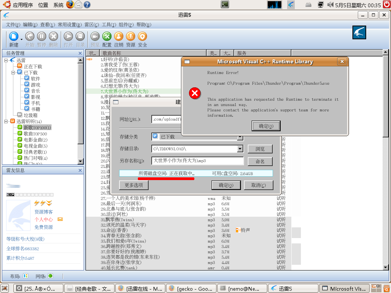Open the dropdown arrow beside 新建
391x293 pixels.
[21, 39]
